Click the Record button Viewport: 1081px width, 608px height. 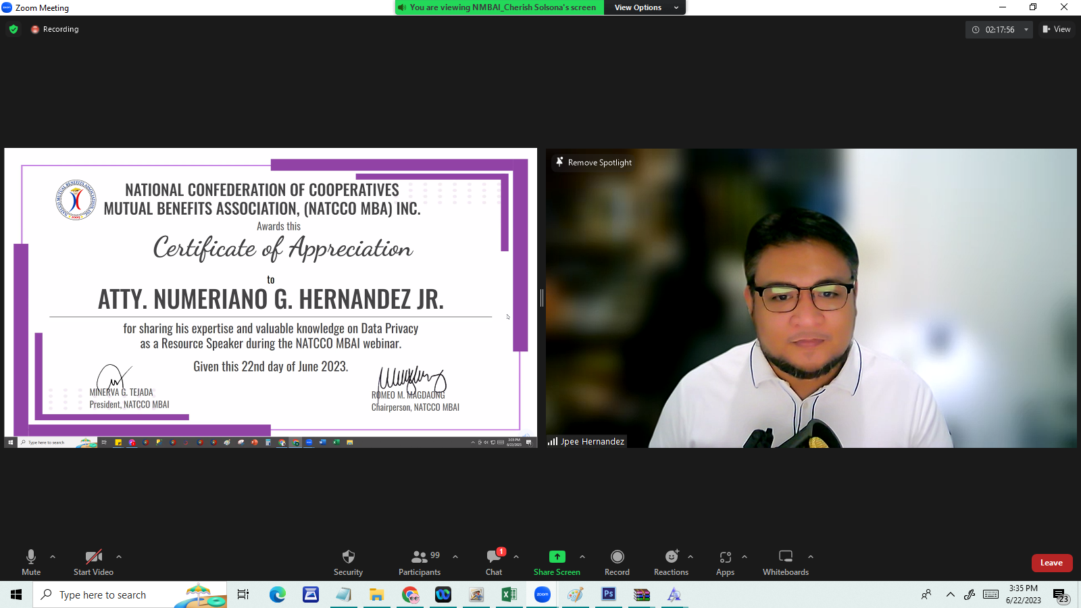pyautogui.click(x=617, y=562)
